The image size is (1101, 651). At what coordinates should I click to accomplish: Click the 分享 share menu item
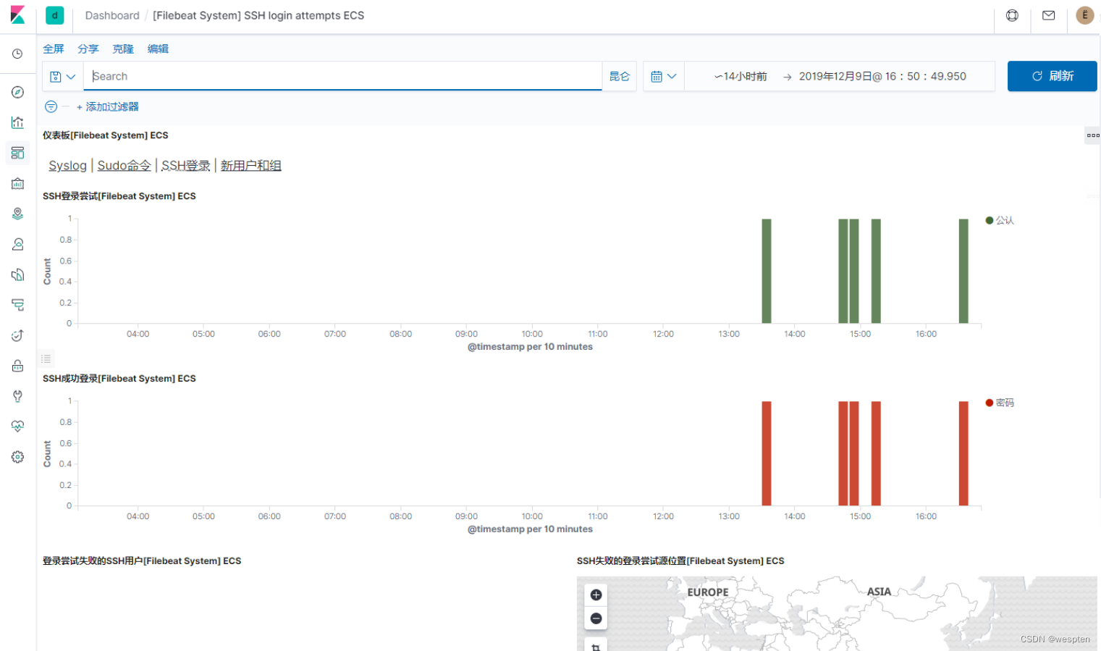click(x=88, y=49)
